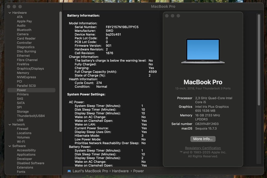
Task: Select Memory in the sidebar
Action: [23, 73]
